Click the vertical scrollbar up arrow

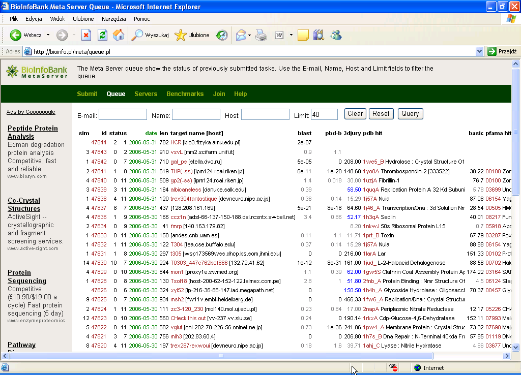coord(516,64)
